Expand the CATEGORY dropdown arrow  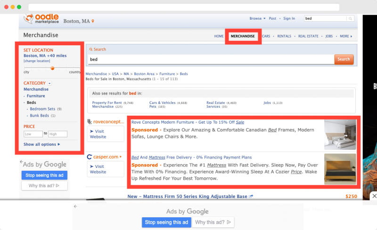point(49,83)
